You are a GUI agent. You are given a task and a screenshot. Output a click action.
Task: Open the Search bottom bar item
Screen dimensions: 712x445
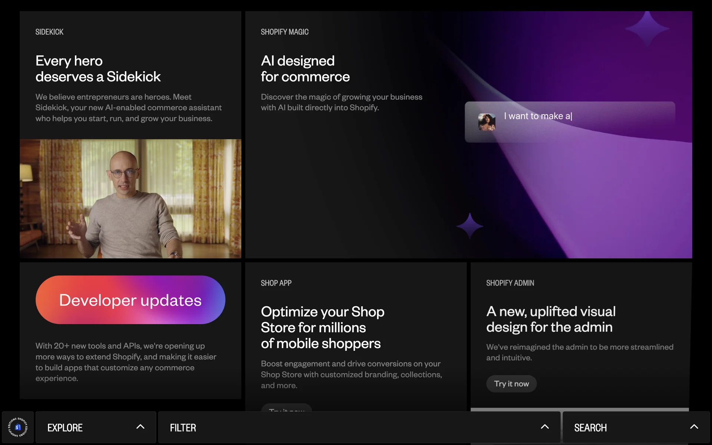(x=590, y=428)
